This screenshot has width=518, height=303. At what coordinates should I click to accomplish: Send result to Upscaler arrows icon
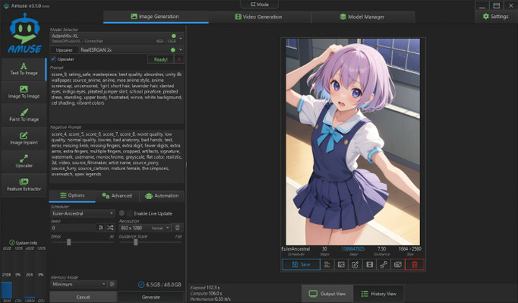click(383, 264)
